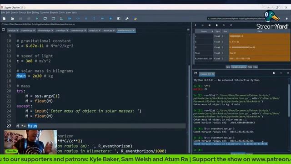Click the Type column header

[x=218, y=31]
